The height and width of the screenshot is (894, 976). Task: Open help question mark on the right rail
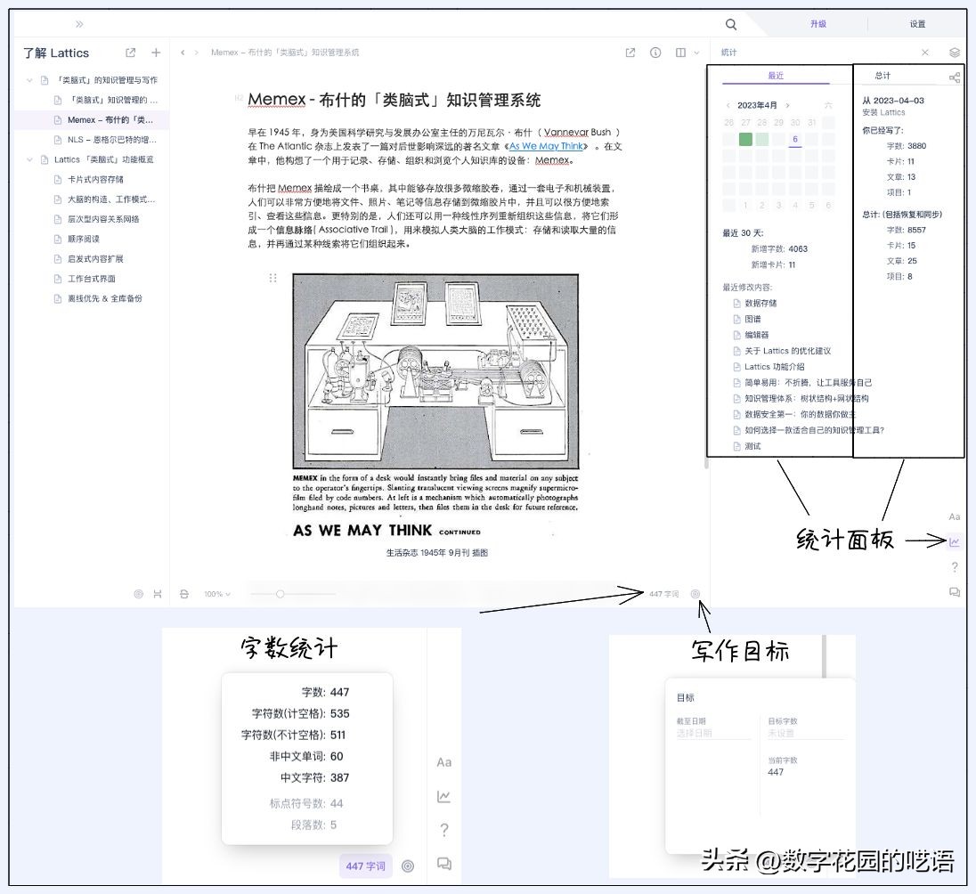coord(955,567)
